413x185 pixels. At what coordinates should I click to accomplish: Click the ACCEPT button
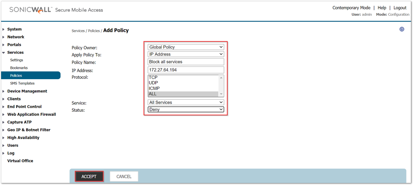pyautogui.click(x=89, y=176)
